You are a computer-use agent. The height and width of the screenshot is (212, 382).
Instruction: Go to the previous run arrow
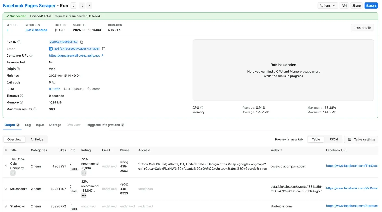point(82,5)
